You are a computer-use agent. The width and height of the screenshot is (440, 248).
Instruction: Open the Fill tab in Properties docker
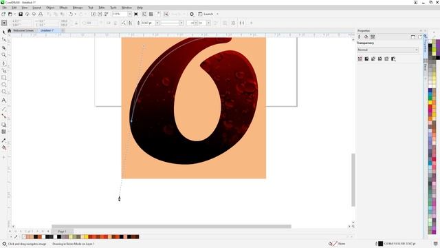pos(366,37)
